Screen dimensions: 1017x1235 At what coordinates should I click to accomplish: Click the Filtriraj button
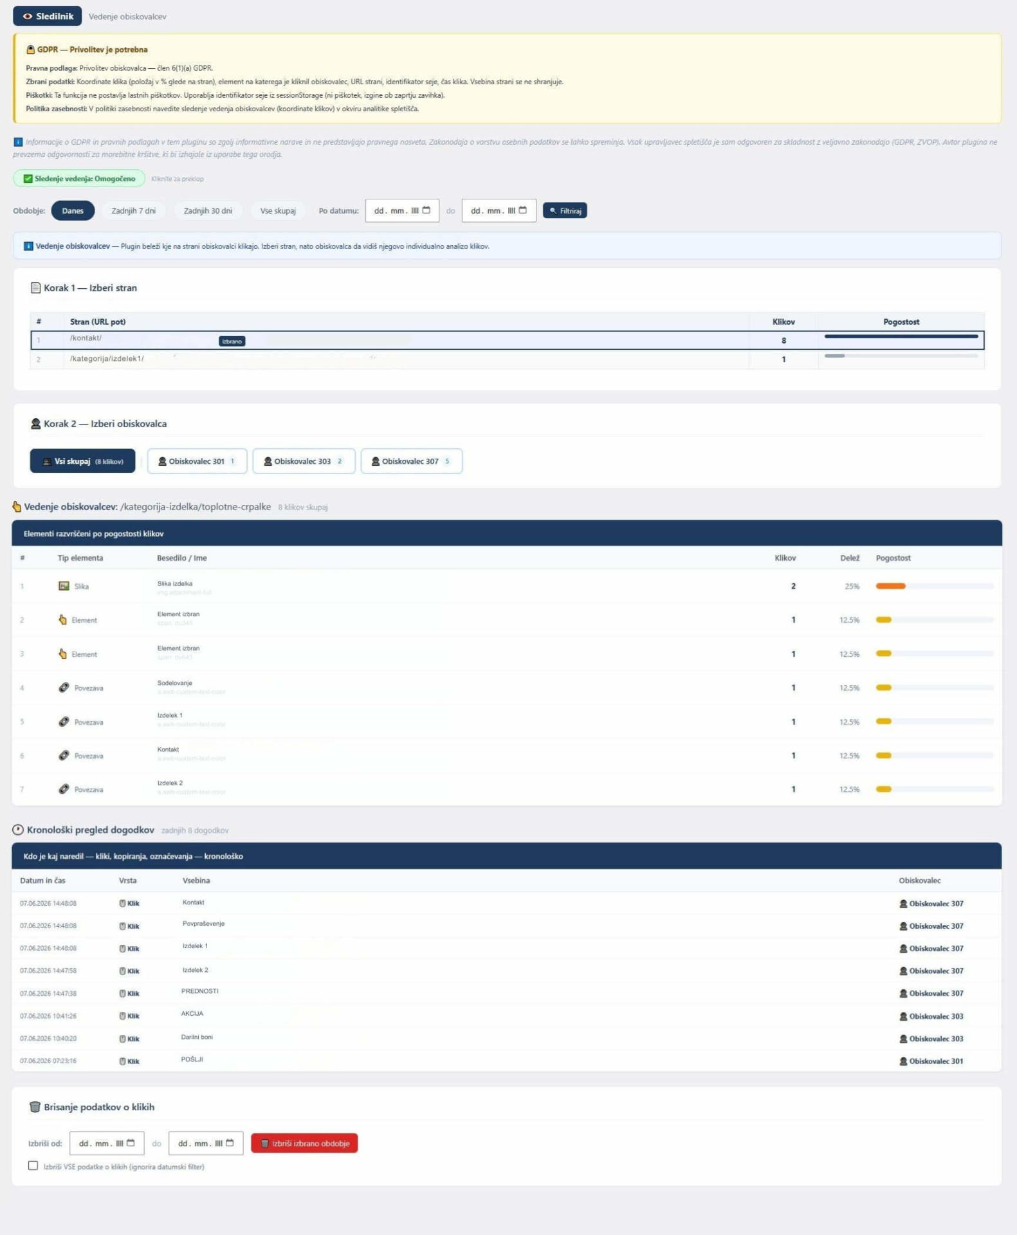pyautogui.click(x=565, y=210)
